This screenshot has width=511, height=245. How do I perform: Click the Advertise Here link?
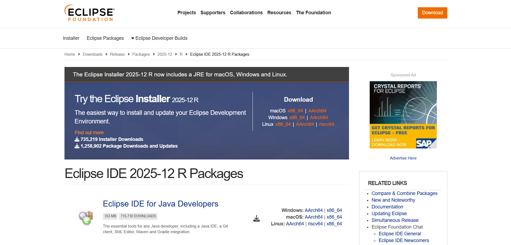tap(403, 158)
